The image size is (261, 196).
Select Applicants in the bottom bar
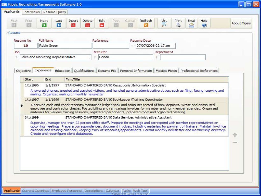[x=12, y=191]
